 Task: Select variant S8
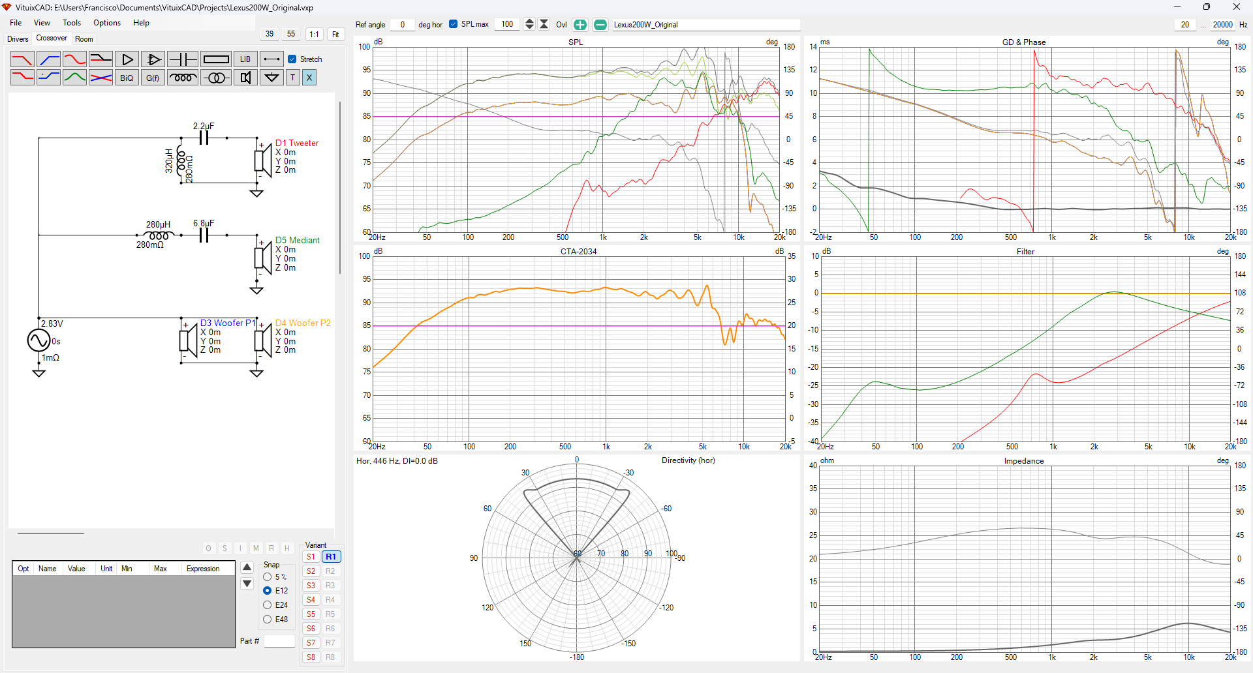pos(311,657)
